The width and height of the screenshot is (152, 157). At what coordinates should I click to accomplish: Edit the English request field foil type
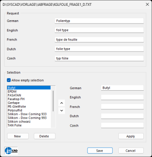click(x=99, y=30)
